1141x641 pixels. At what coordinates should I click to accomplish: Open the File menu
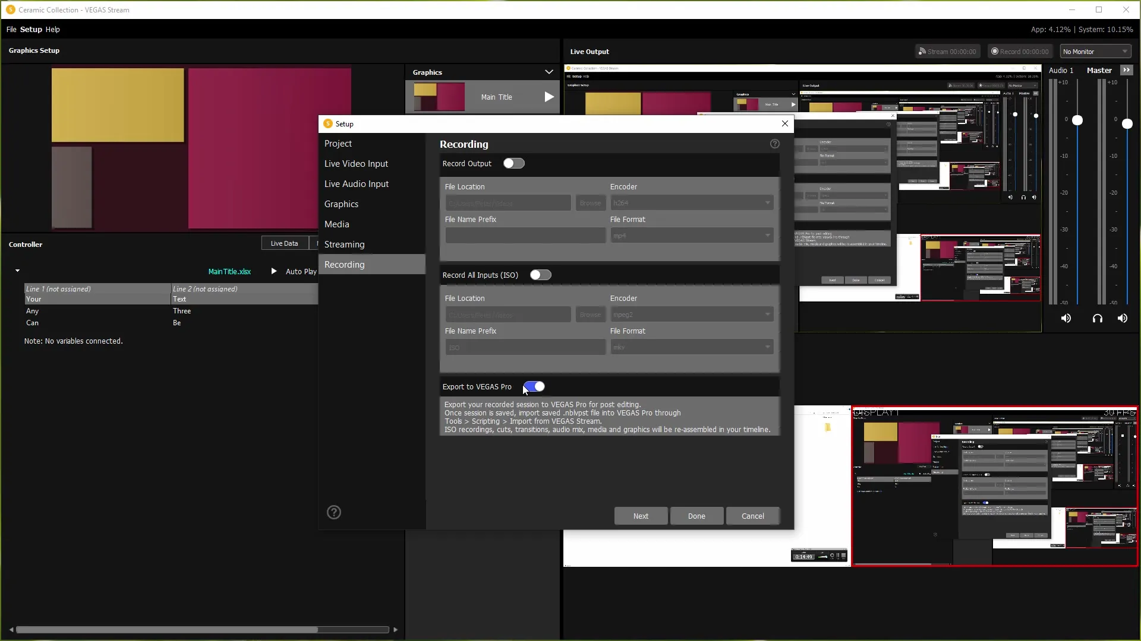[x=11, y=29]
